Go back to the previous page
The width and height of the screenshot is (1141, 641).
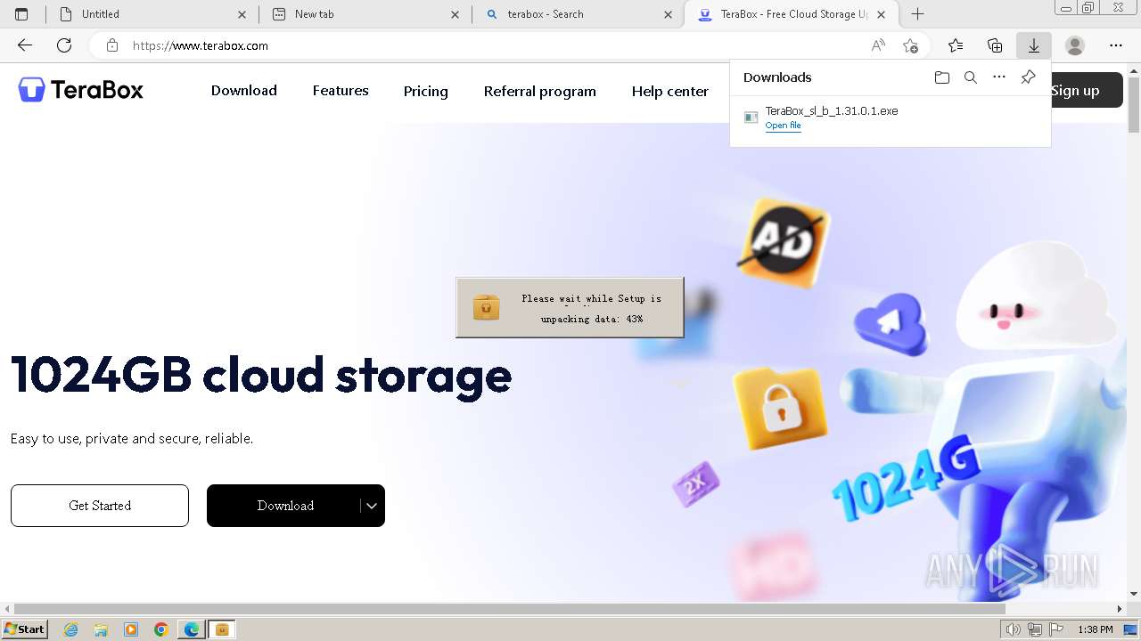tap(25, 45)
